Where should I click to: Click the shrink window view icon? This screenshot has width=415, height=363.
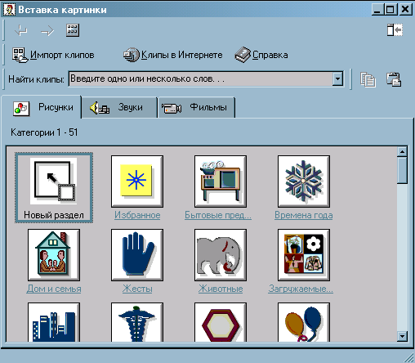[x=395, y=30]
